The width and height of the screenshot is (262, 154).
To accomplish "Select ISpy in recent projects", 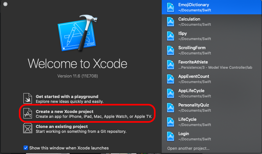I will pos(212,36).
